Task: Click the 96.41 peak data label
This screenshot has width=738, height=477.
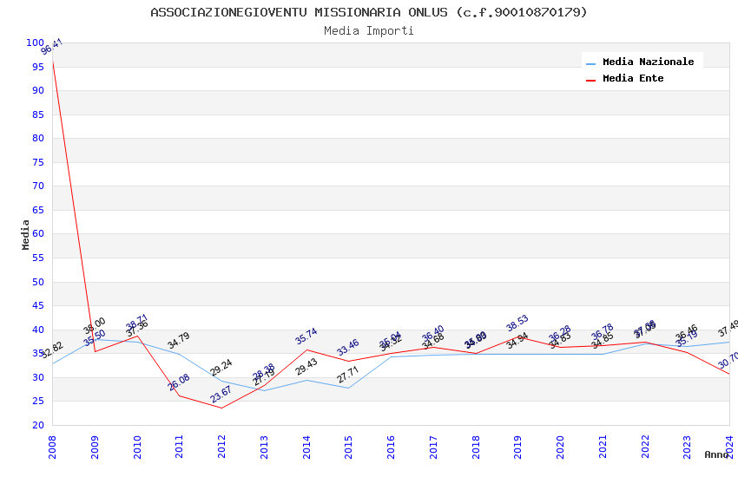Action: click(52, 47)
